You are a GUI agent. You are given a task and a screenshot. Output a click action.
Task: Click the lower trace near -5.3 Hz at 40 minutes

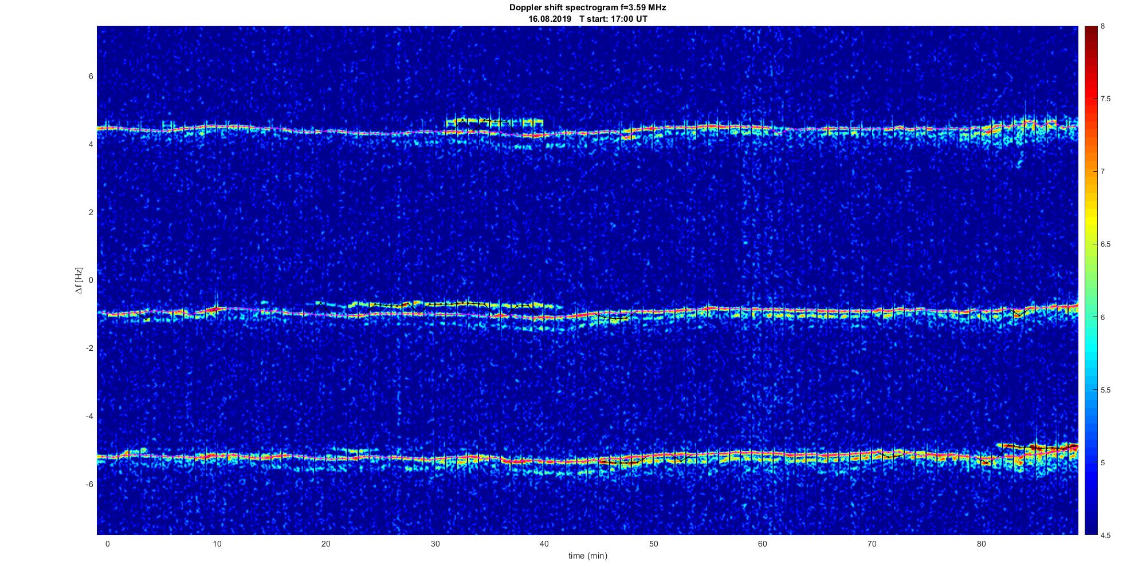(x=544, y=461)
